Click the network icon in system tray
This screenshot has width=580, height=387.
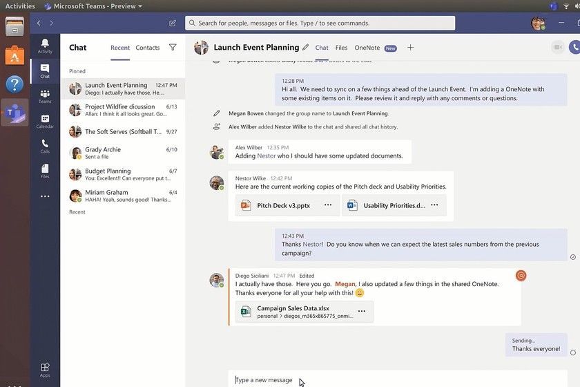coord(566,6)
